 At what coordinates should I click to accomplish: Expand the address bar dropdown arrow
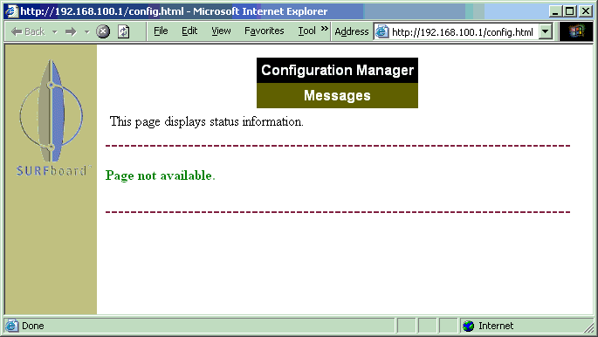546,31
